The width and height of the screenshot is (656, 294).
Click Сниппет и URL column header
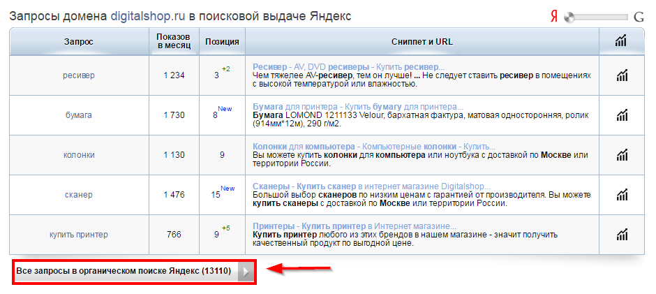[422, 41]
